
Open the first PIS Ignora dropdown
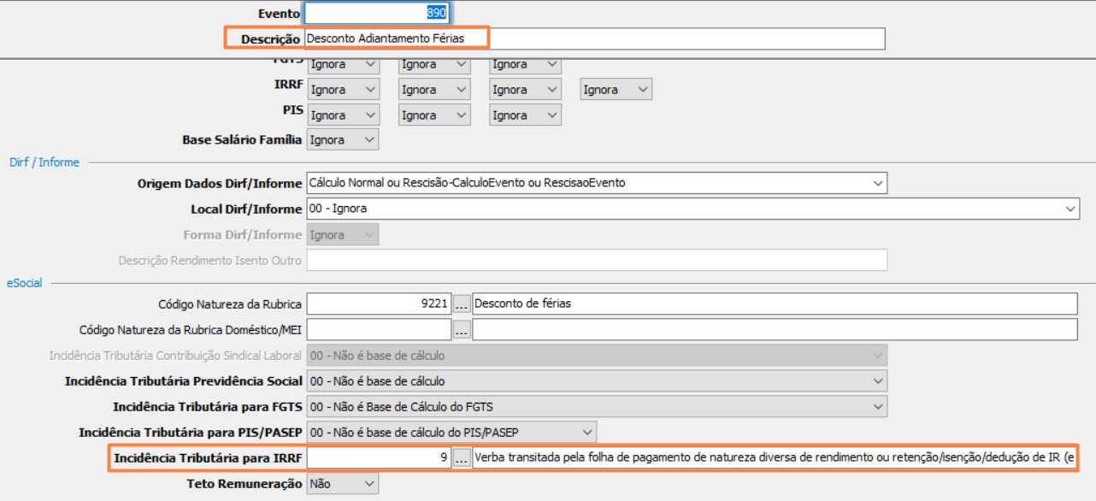click(x=343, y=115)
